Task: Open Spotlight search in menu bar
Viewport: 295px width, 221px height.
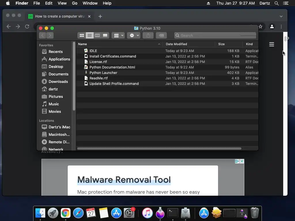Action: pyautogui.click(x=276, y=3)
